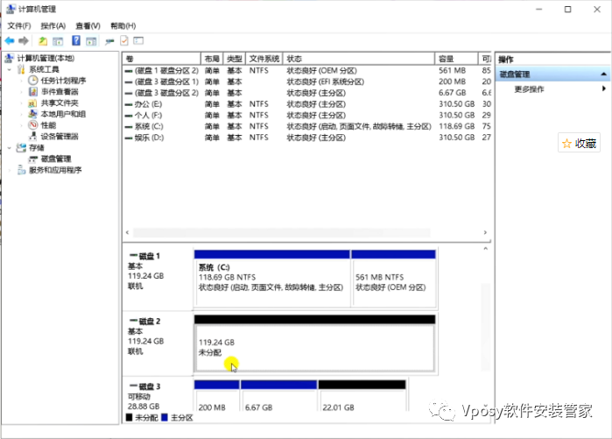Select 共享文件夹 in the tree

[59, 103]
